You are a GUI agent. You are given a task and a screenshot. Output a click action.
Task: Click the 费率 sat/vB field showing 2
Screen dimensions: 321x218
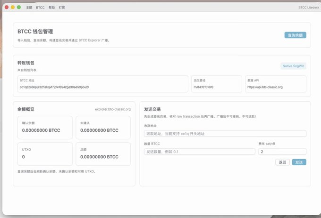[x=282, y=152]
